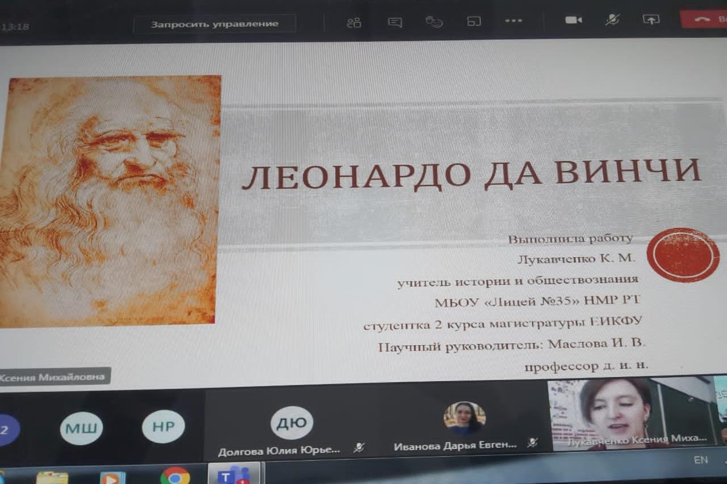Click the Leonardo da Vinci portrait on the slide
727x484 pixels.
[110, 201]
